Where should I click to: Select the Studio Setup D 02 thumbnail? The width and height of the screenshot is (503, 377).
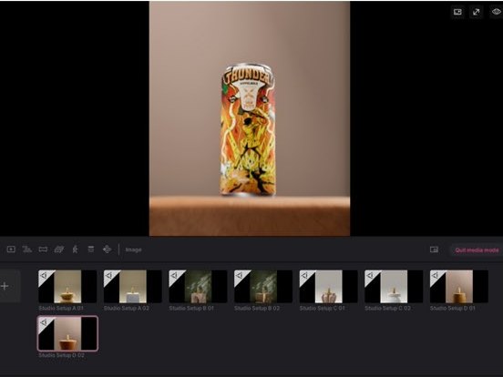(x=67, y=333)
